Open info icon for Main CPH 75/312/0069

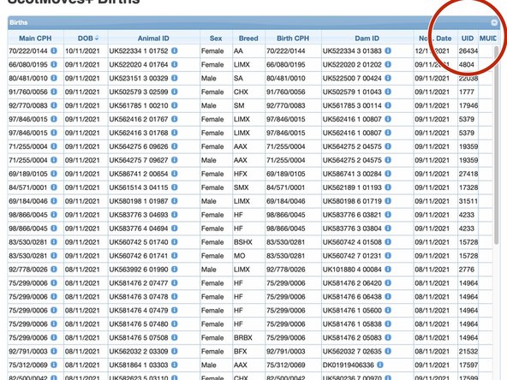click(x=54, y=365)
